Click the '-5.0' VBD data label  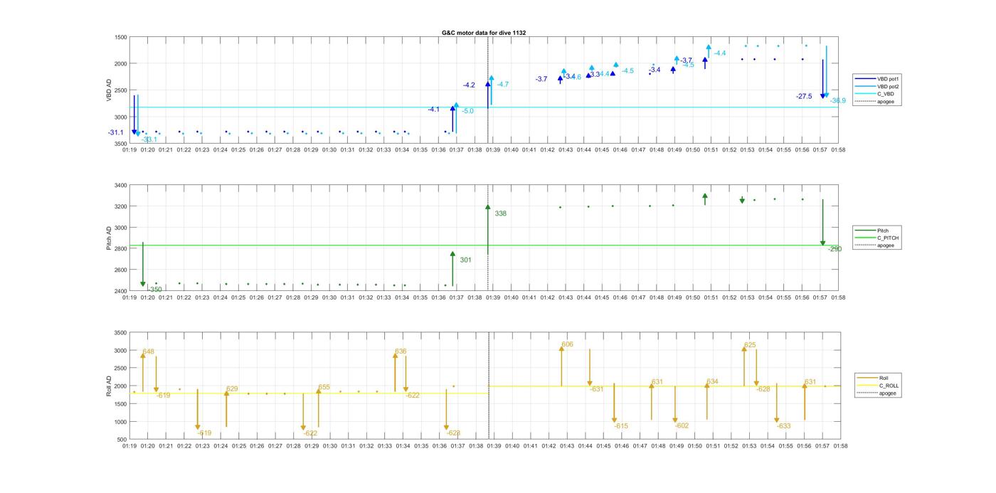(467, 111)
